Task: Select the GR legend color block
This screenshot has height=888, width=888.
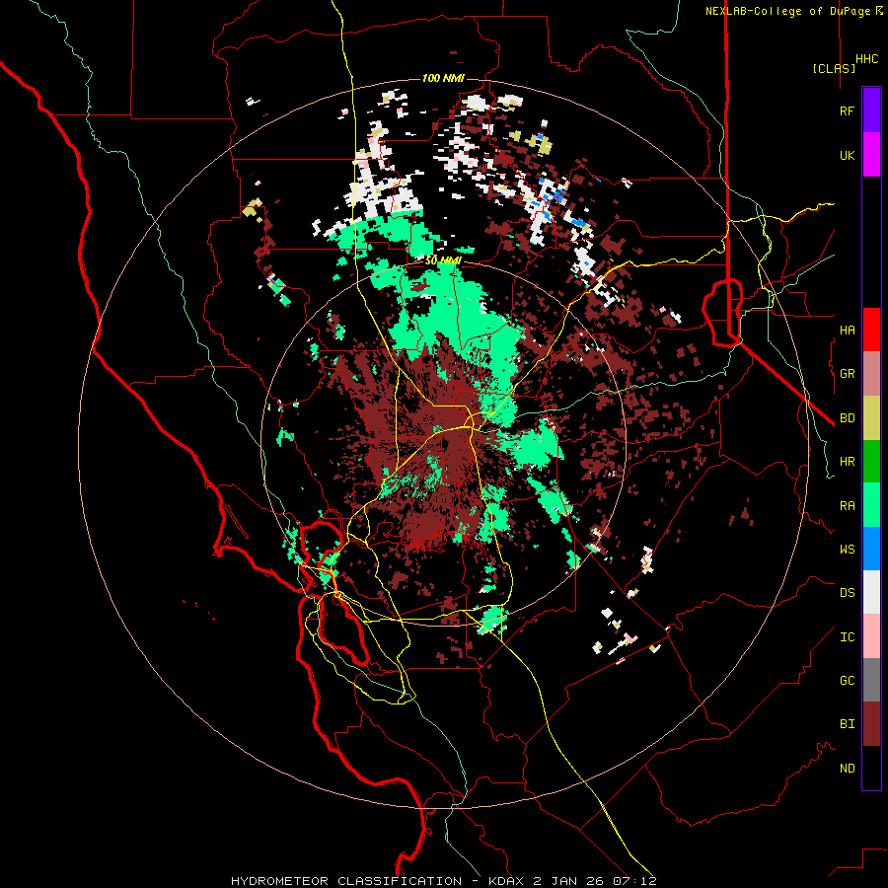Action: coord(871,374)
